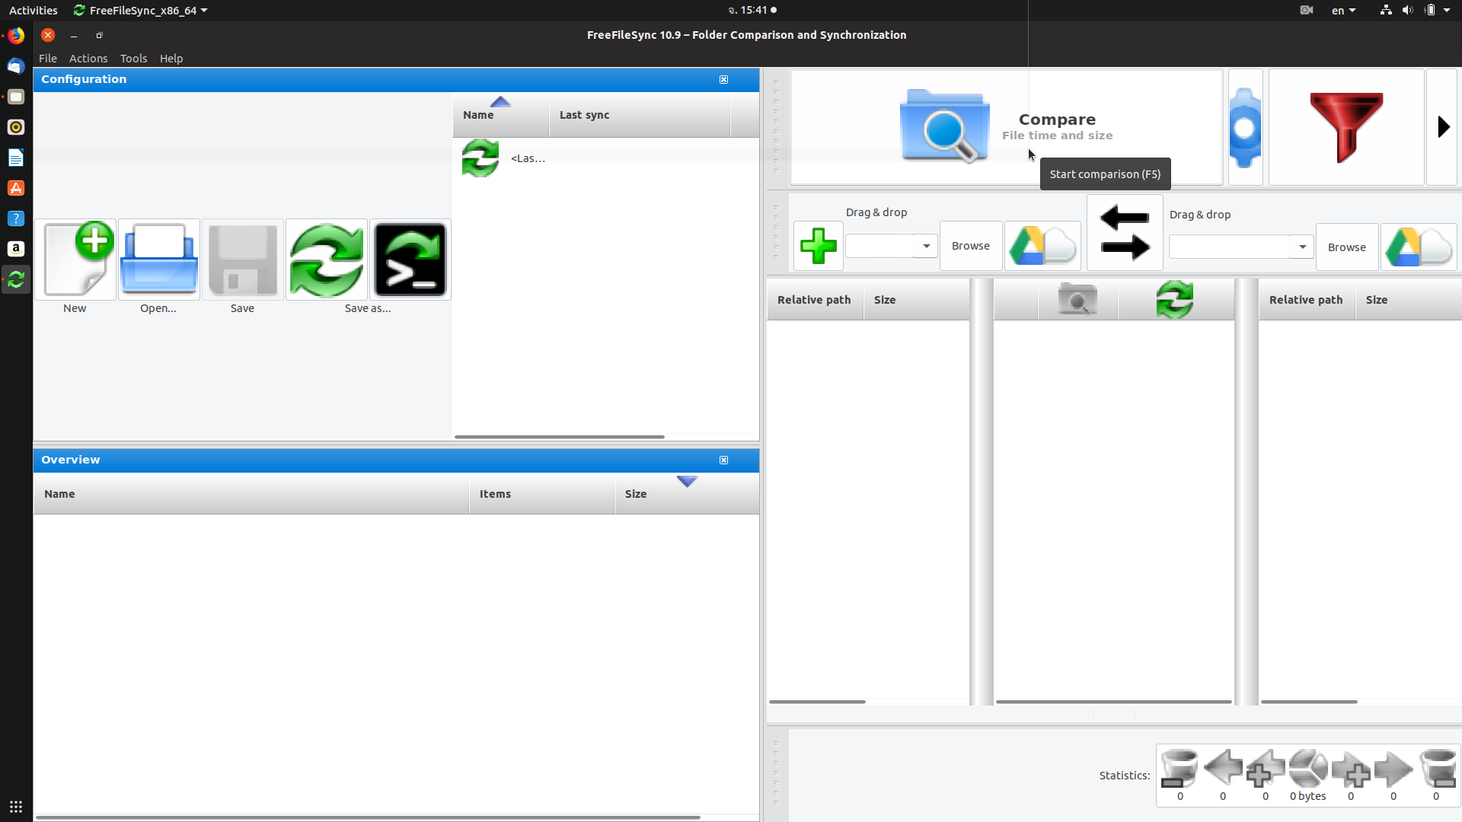
Task: Click the category magnifier column header icon
Action: (x=1077, y=300)
